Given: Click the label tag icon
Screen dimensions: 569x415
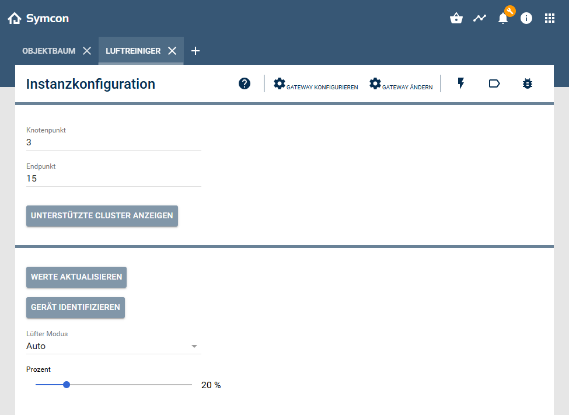Looking at the screenshot, I should point(494,83).
